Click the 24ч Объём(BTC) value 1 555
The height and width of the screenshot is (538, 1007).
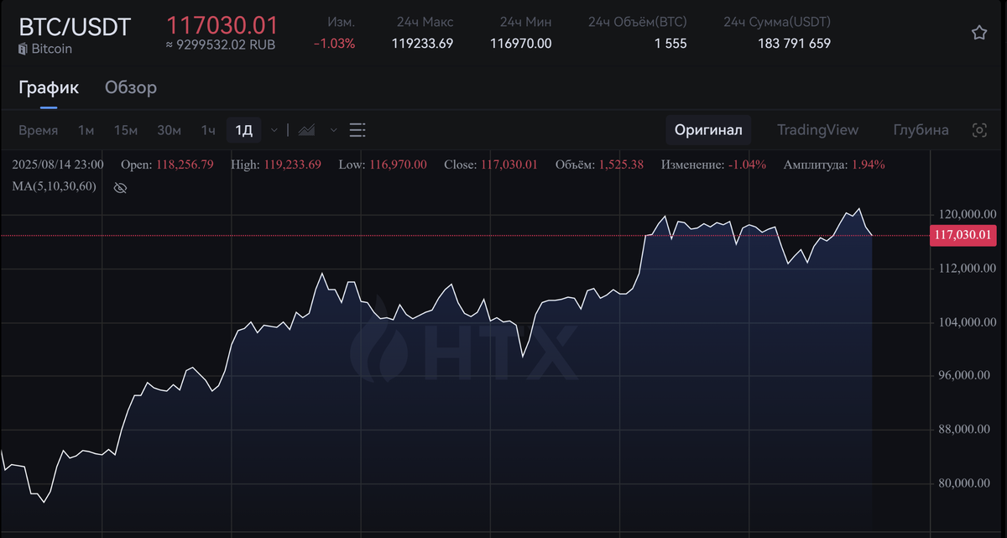[x=670, y=43]
